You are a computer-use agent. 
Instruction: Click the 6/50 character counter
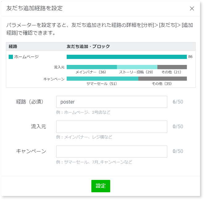pos(178,102)
